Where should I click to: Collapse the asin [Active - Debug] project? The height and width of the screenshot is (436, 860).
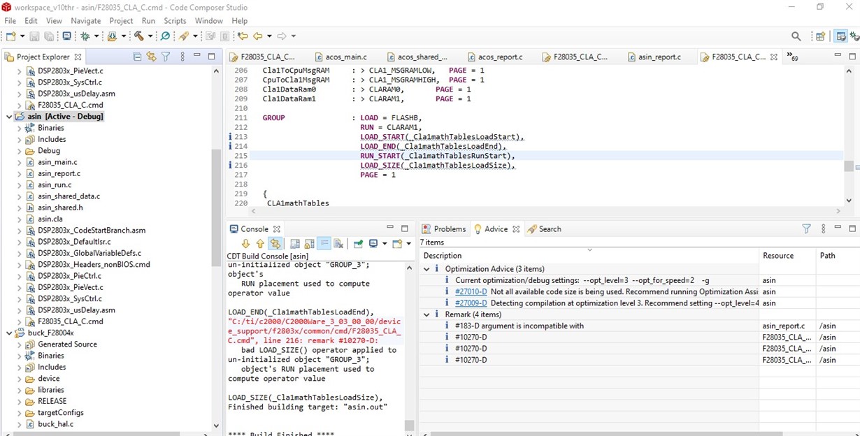click(9, 117)
